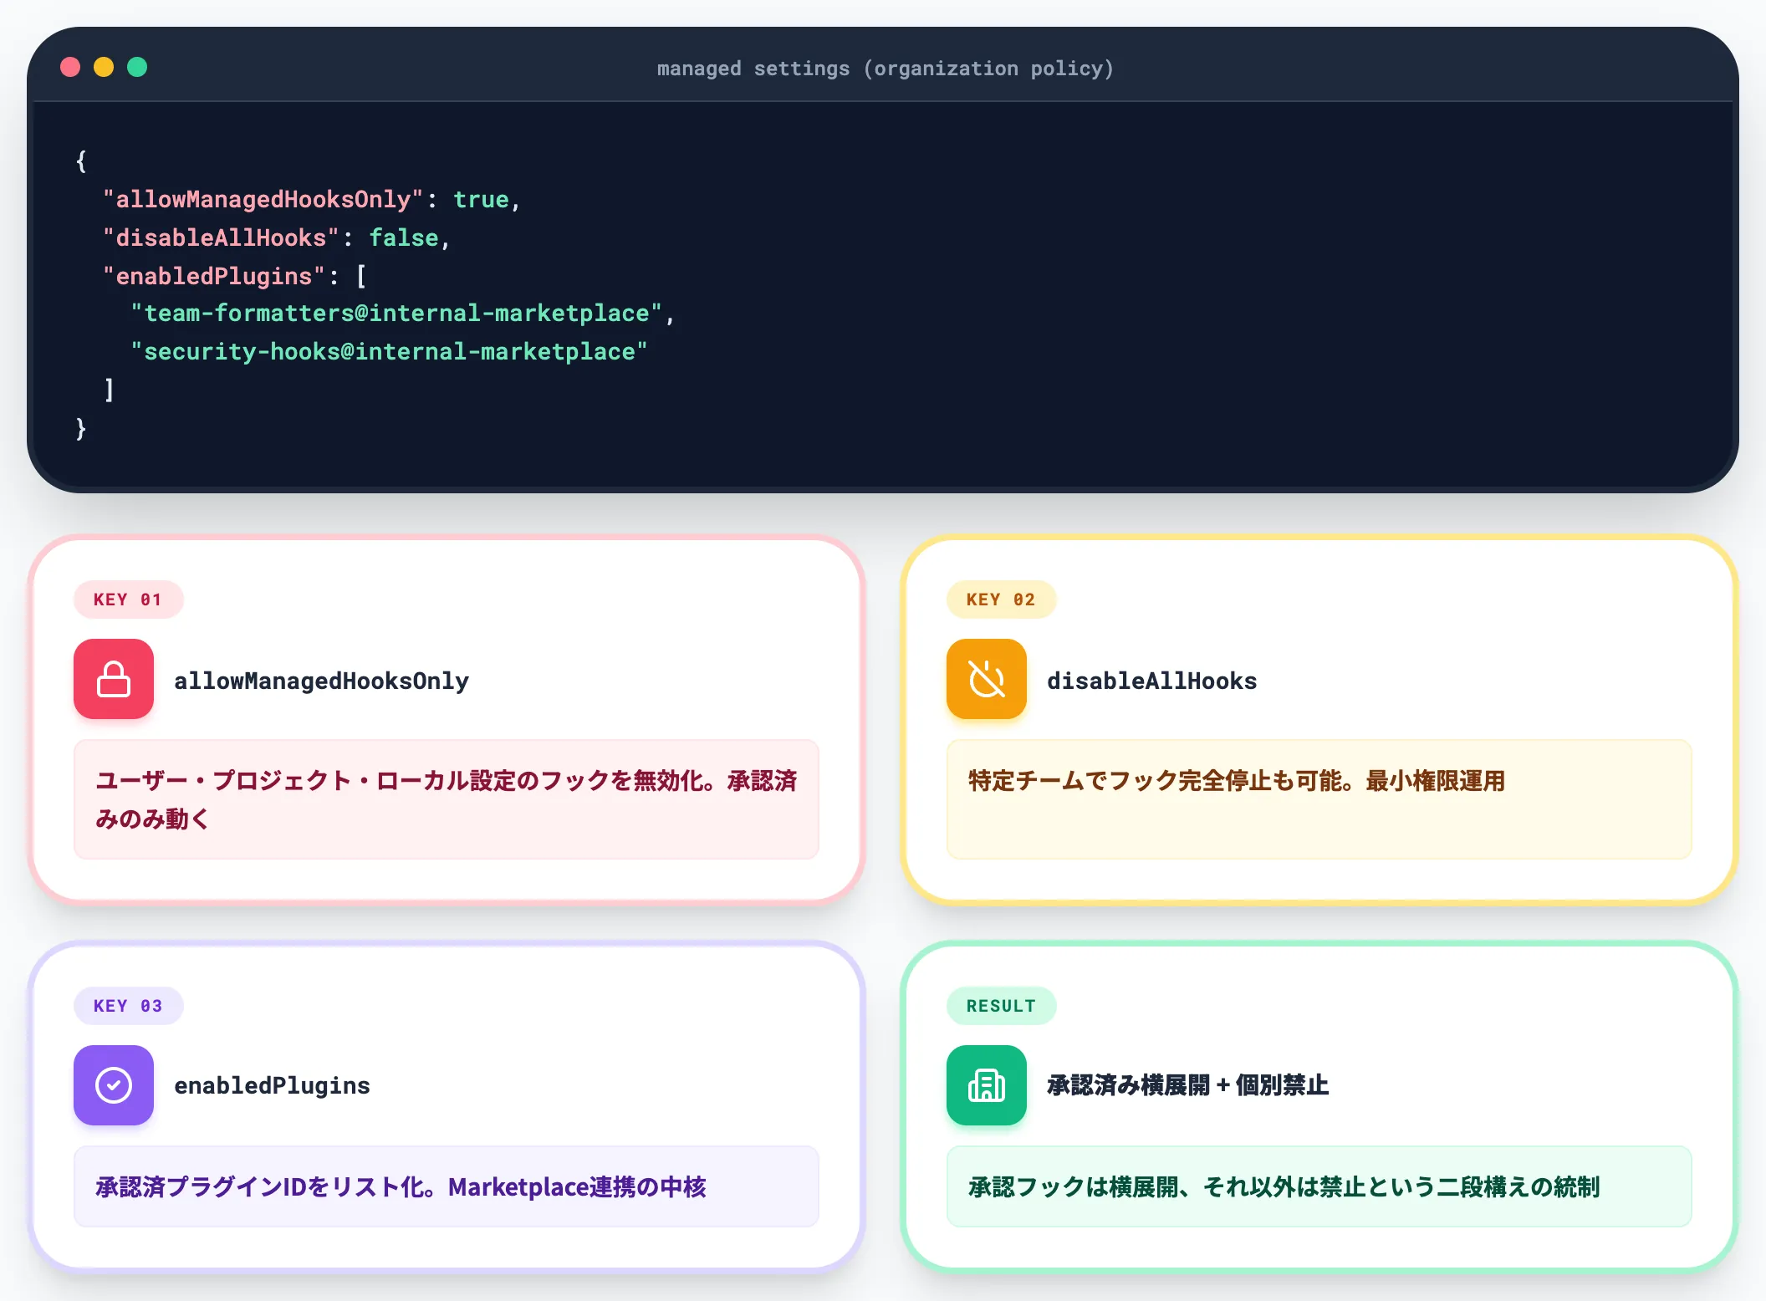
Task: Click the false value in code
Action: 403,237
